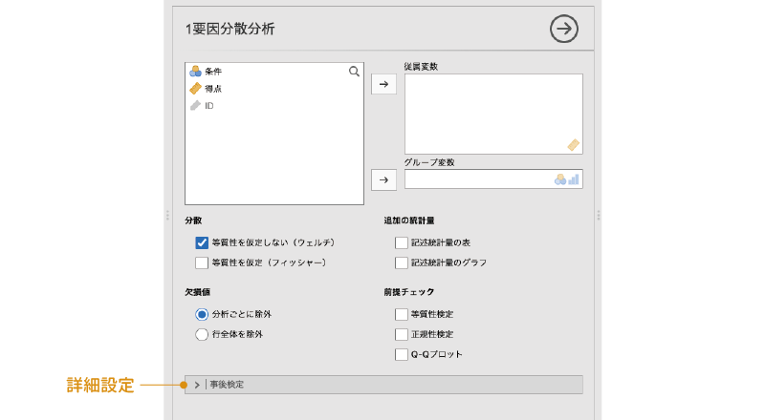Click the search magnifier in variable list

click(354, 72)
